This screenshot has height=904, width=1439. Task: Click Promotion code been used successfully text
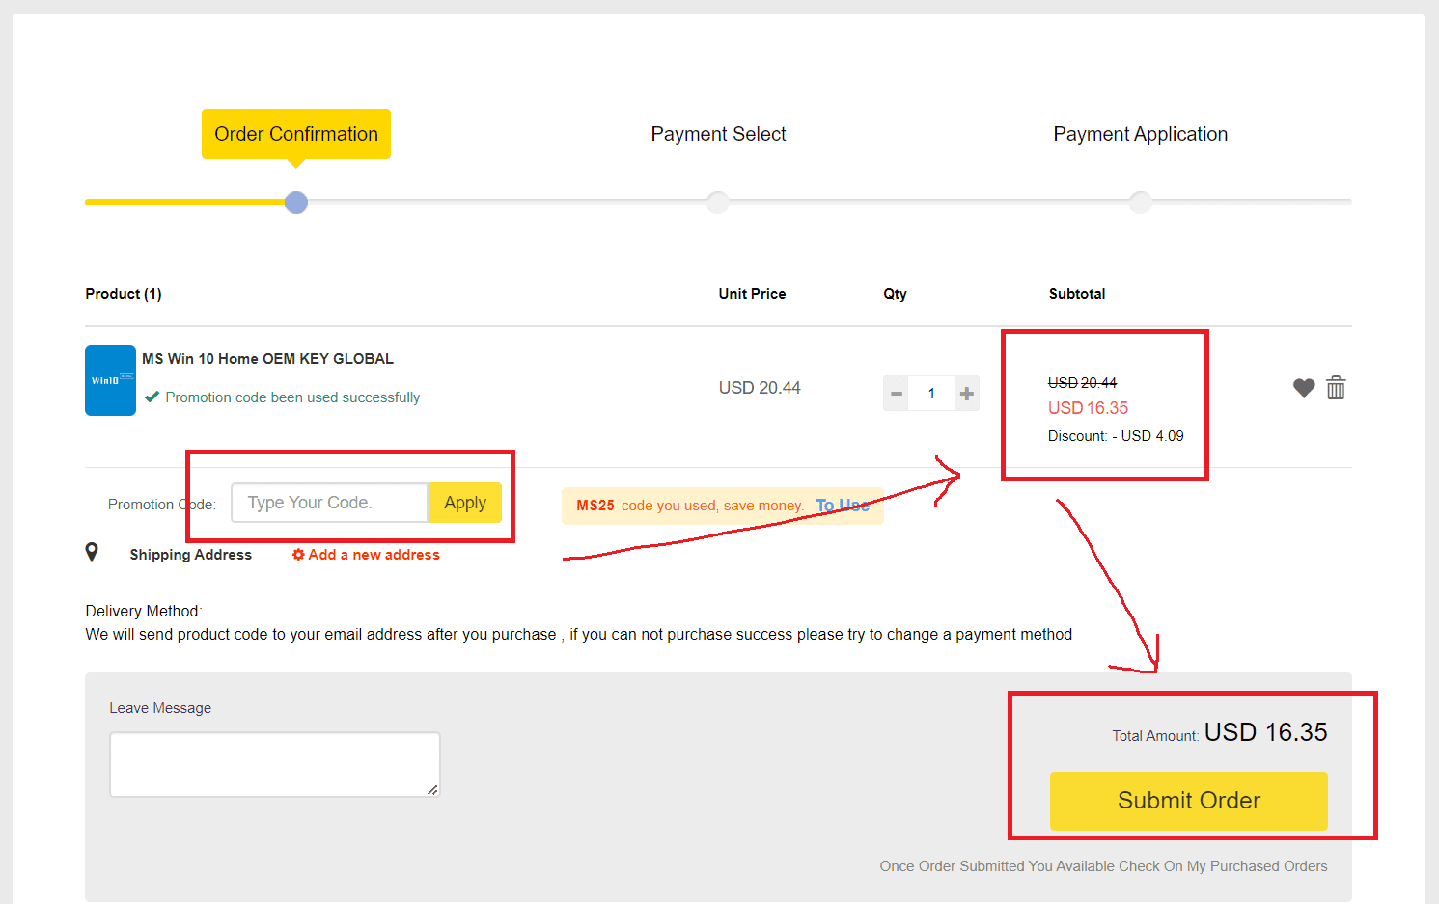coord(292,397)
